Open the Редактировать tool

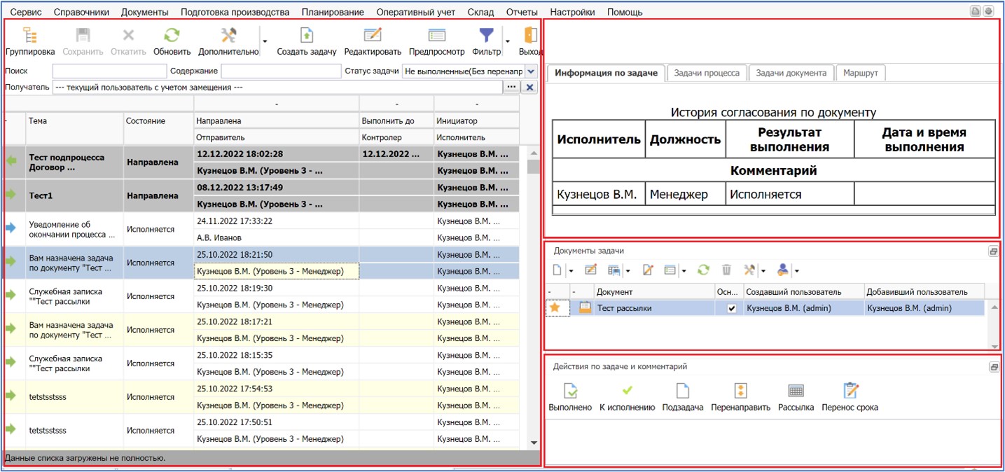pos(373,36)
